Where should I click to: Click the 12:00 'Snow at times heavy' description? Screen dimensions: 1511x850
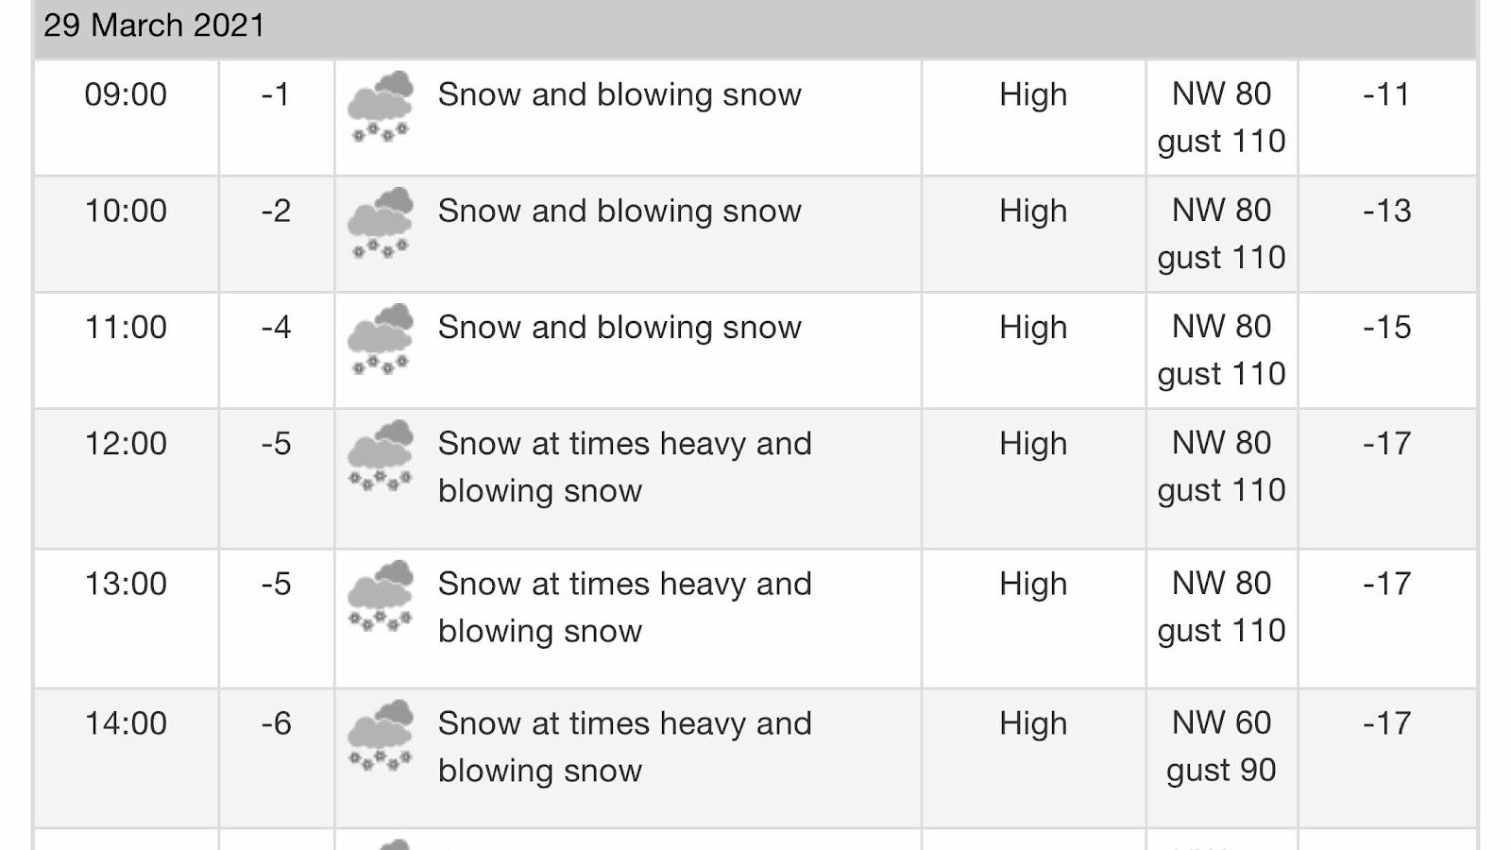pos(624,467)
